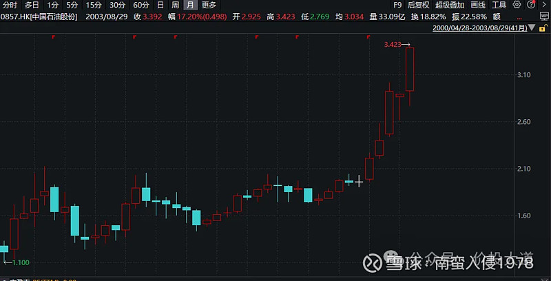
Task: Click the last red event flag marker
Action: tap(368, 37)
